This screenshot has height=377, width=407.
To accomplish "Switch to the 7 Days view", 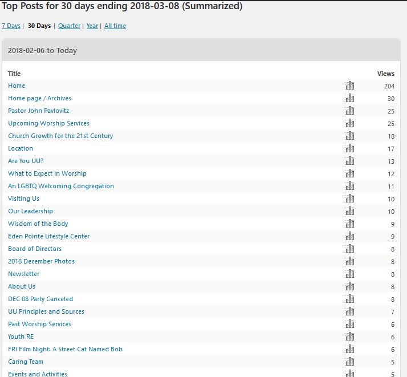I will [x=11, y=26].
